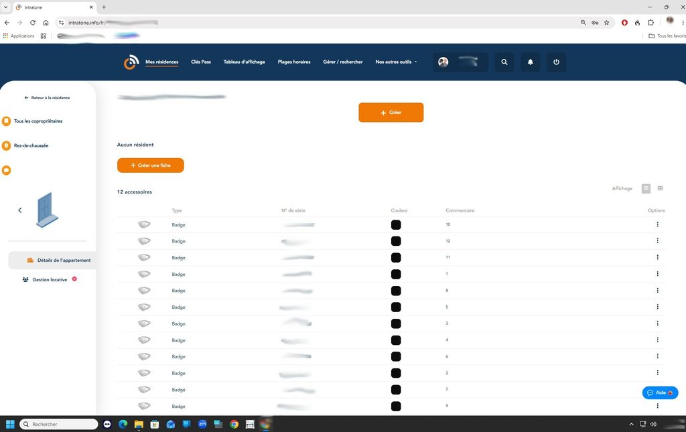Viewport: 686px width, 432px height.
Task: Click the search magnifier icon in header
Action: (504, 62)
